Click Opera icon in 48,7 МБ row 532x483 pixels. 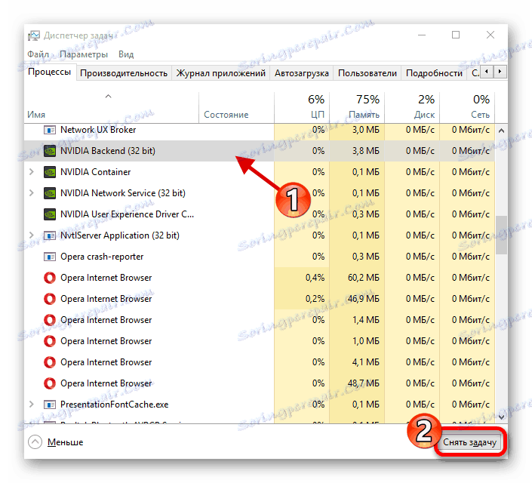[x=50, y=383]
